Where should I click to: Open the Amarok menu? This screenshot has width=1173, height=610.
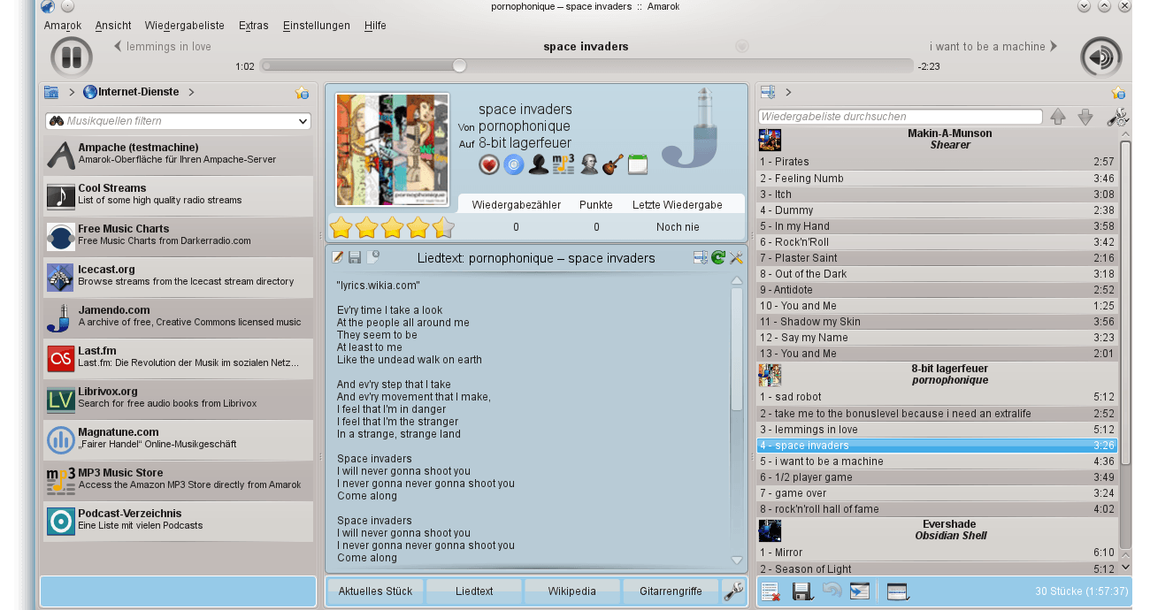(63, 26)
